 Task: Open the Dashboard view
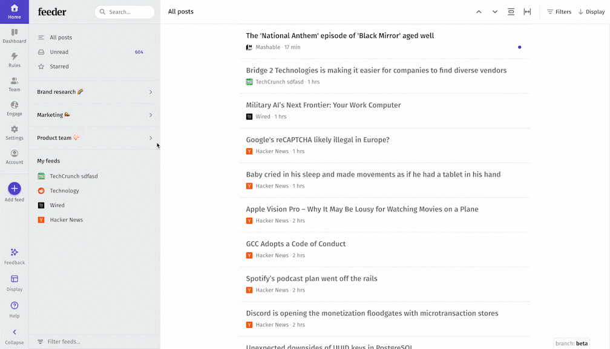point(15,36)
